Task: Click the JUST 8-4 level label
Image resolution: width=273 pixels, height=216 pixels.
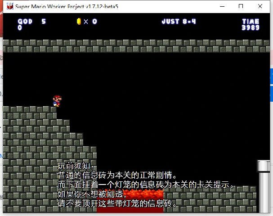Action: point(179,22)
